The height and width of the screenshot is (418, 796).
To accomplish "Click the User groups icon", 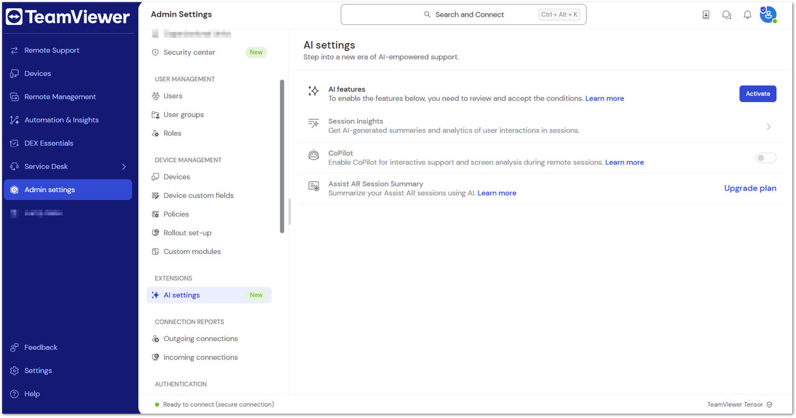I will click(x=155, y=115).
